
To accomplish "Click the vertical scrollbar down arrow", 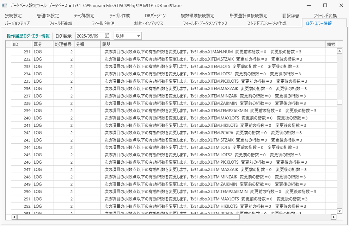I will click(339, 211).
